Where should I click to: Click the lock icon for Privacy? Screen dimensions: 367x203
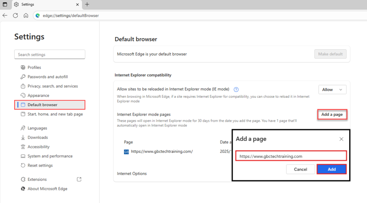tap(23, 86)
